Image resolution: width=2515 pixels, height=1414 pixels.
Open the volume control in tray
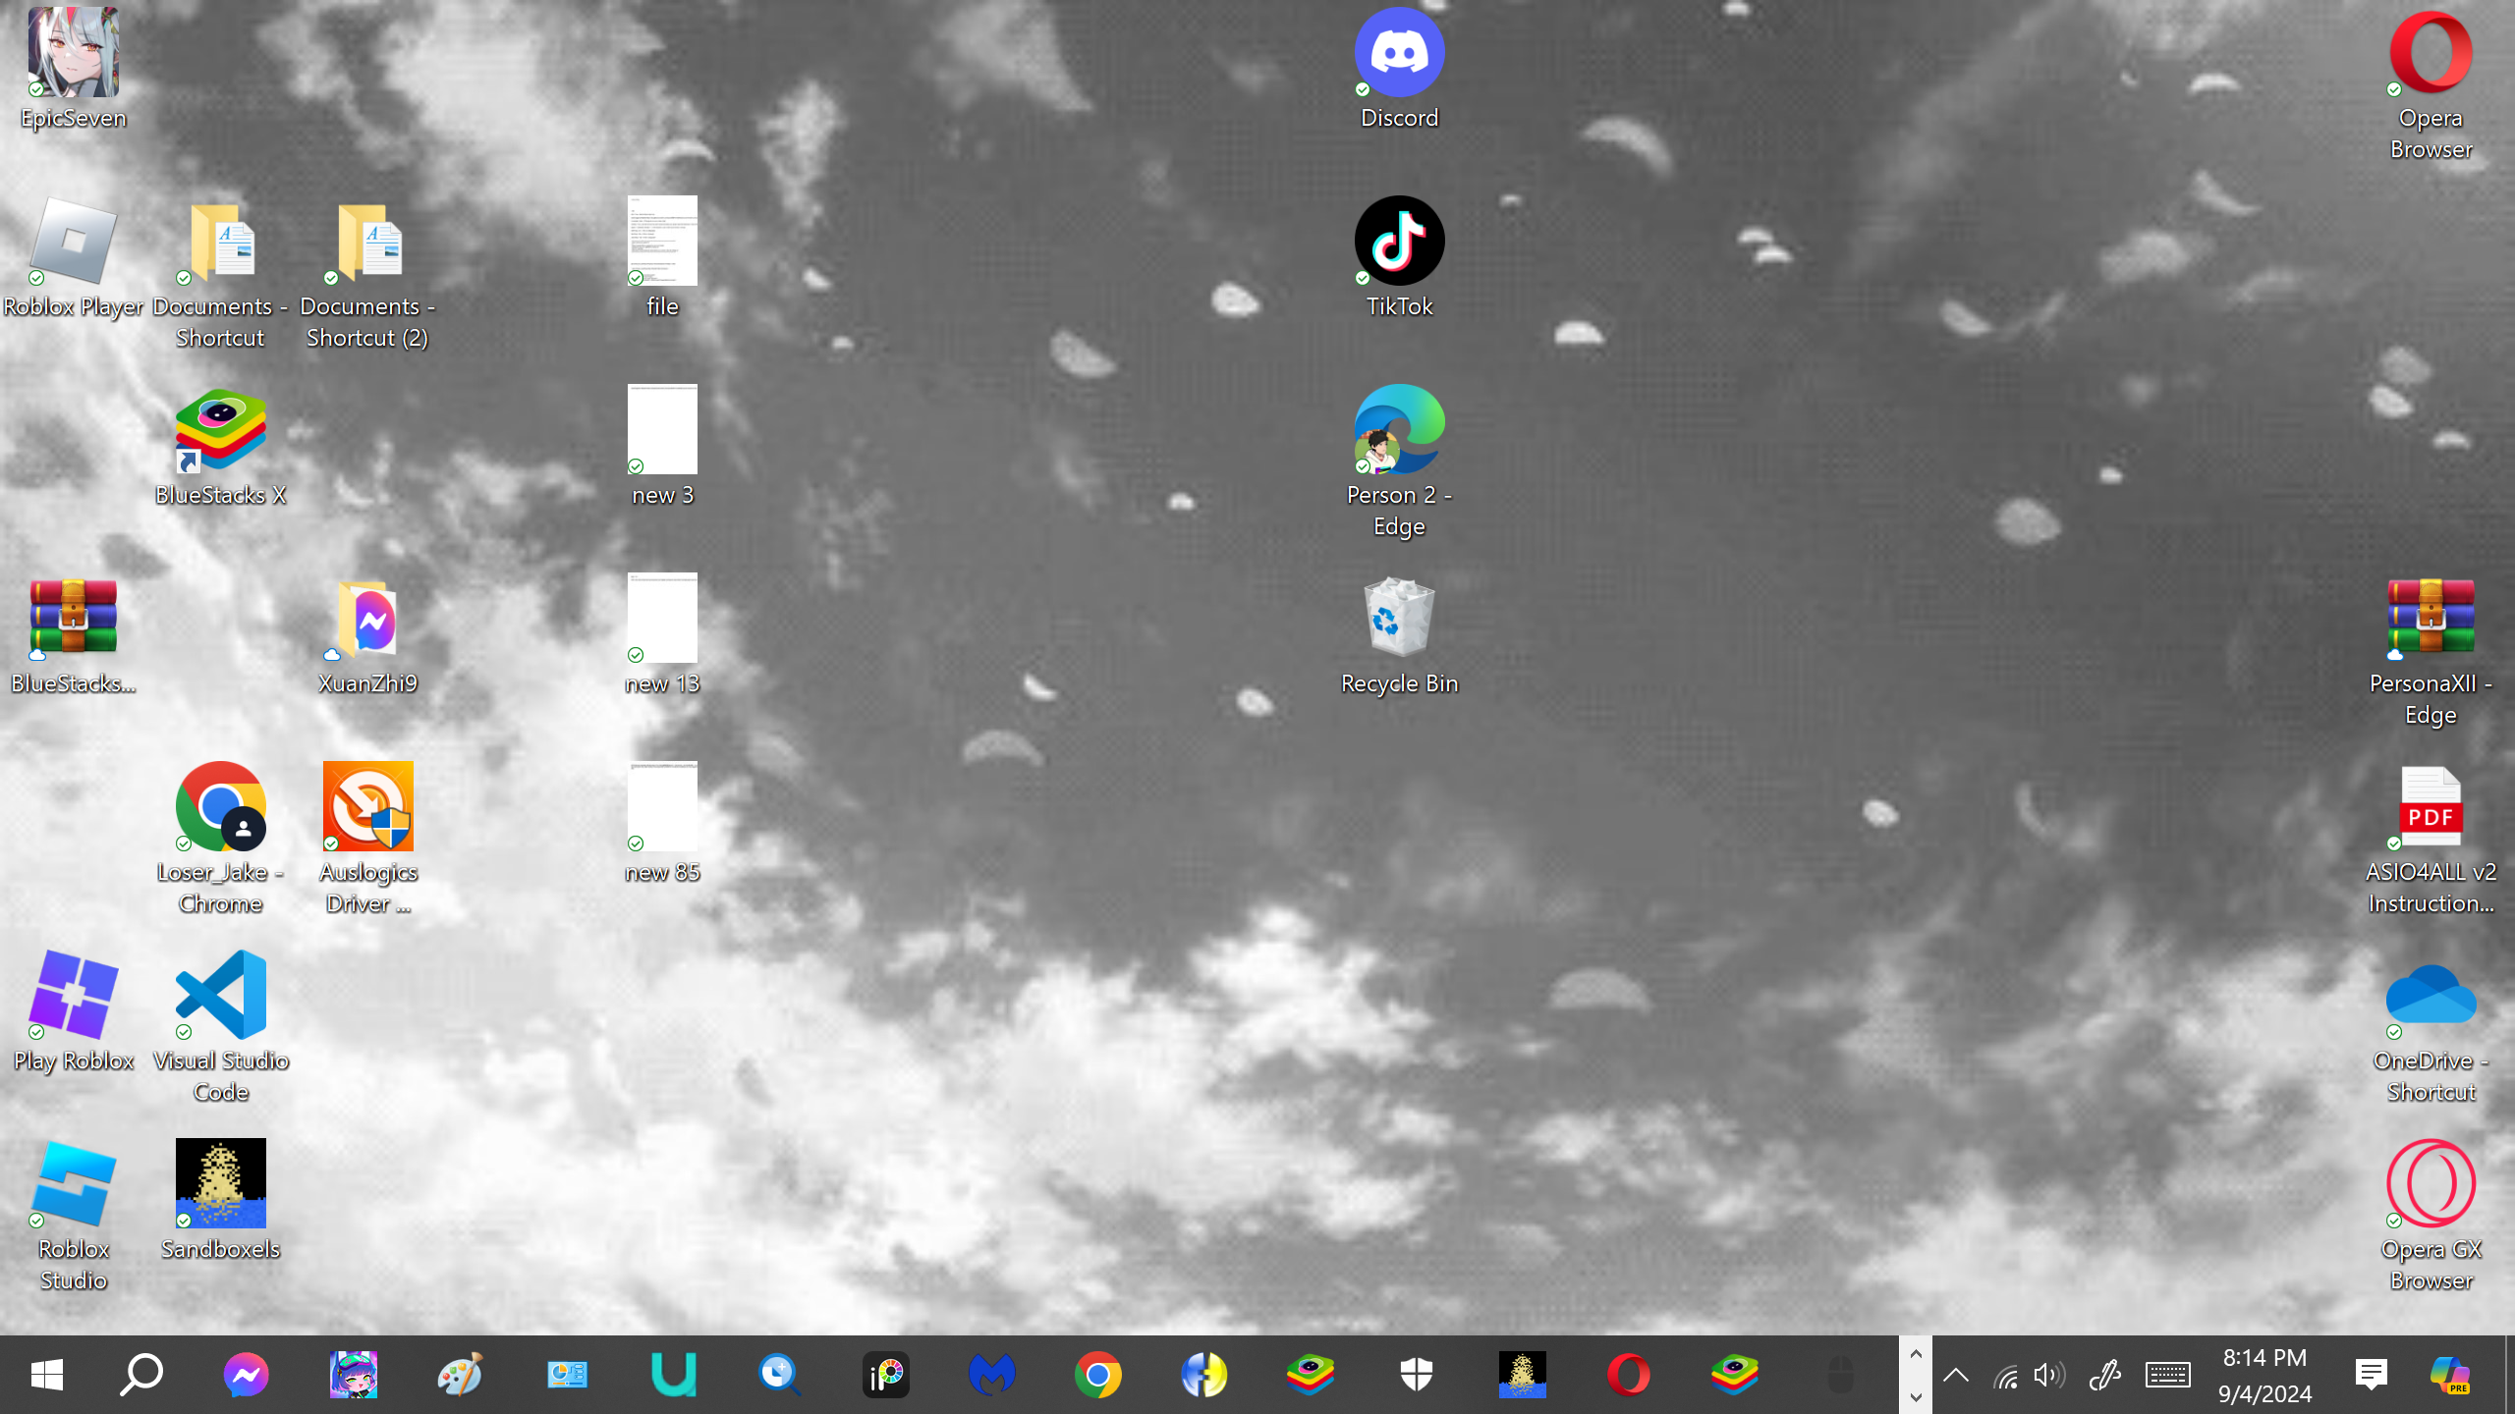[2048, 1375]
